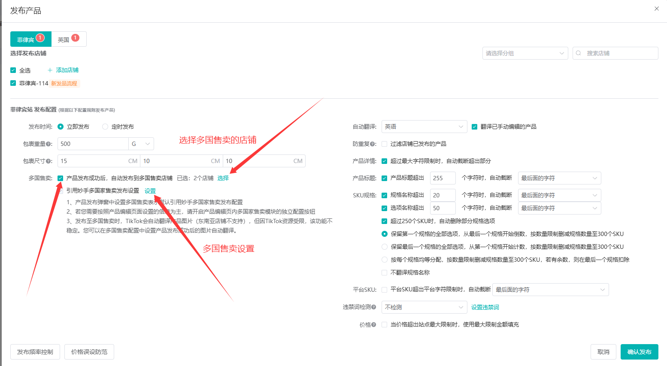Select the 定时发布 radio option
This screenshot has width=667, height=366.
[105, 127]
